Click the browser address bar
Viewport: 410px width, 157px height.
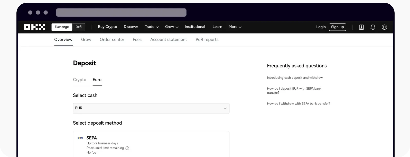tap(121, 12)
